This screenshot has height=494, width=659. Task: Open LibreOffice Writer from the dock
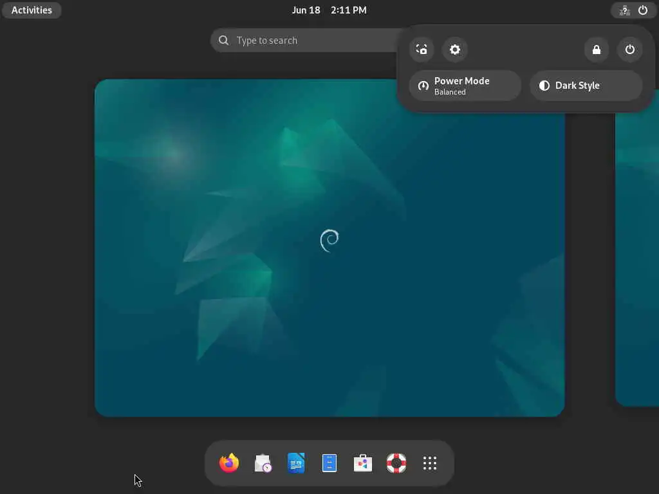coord(296,463)
